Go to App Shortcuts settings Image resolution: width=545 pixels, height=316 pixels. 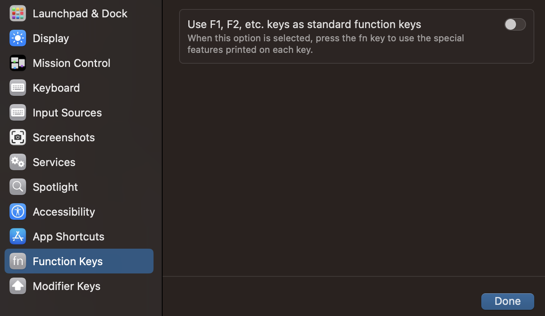pyautogui.click(x=68, y=236)
